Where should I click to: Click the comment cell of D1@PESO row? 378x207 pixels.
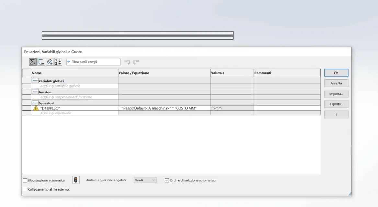pos(287,108)
